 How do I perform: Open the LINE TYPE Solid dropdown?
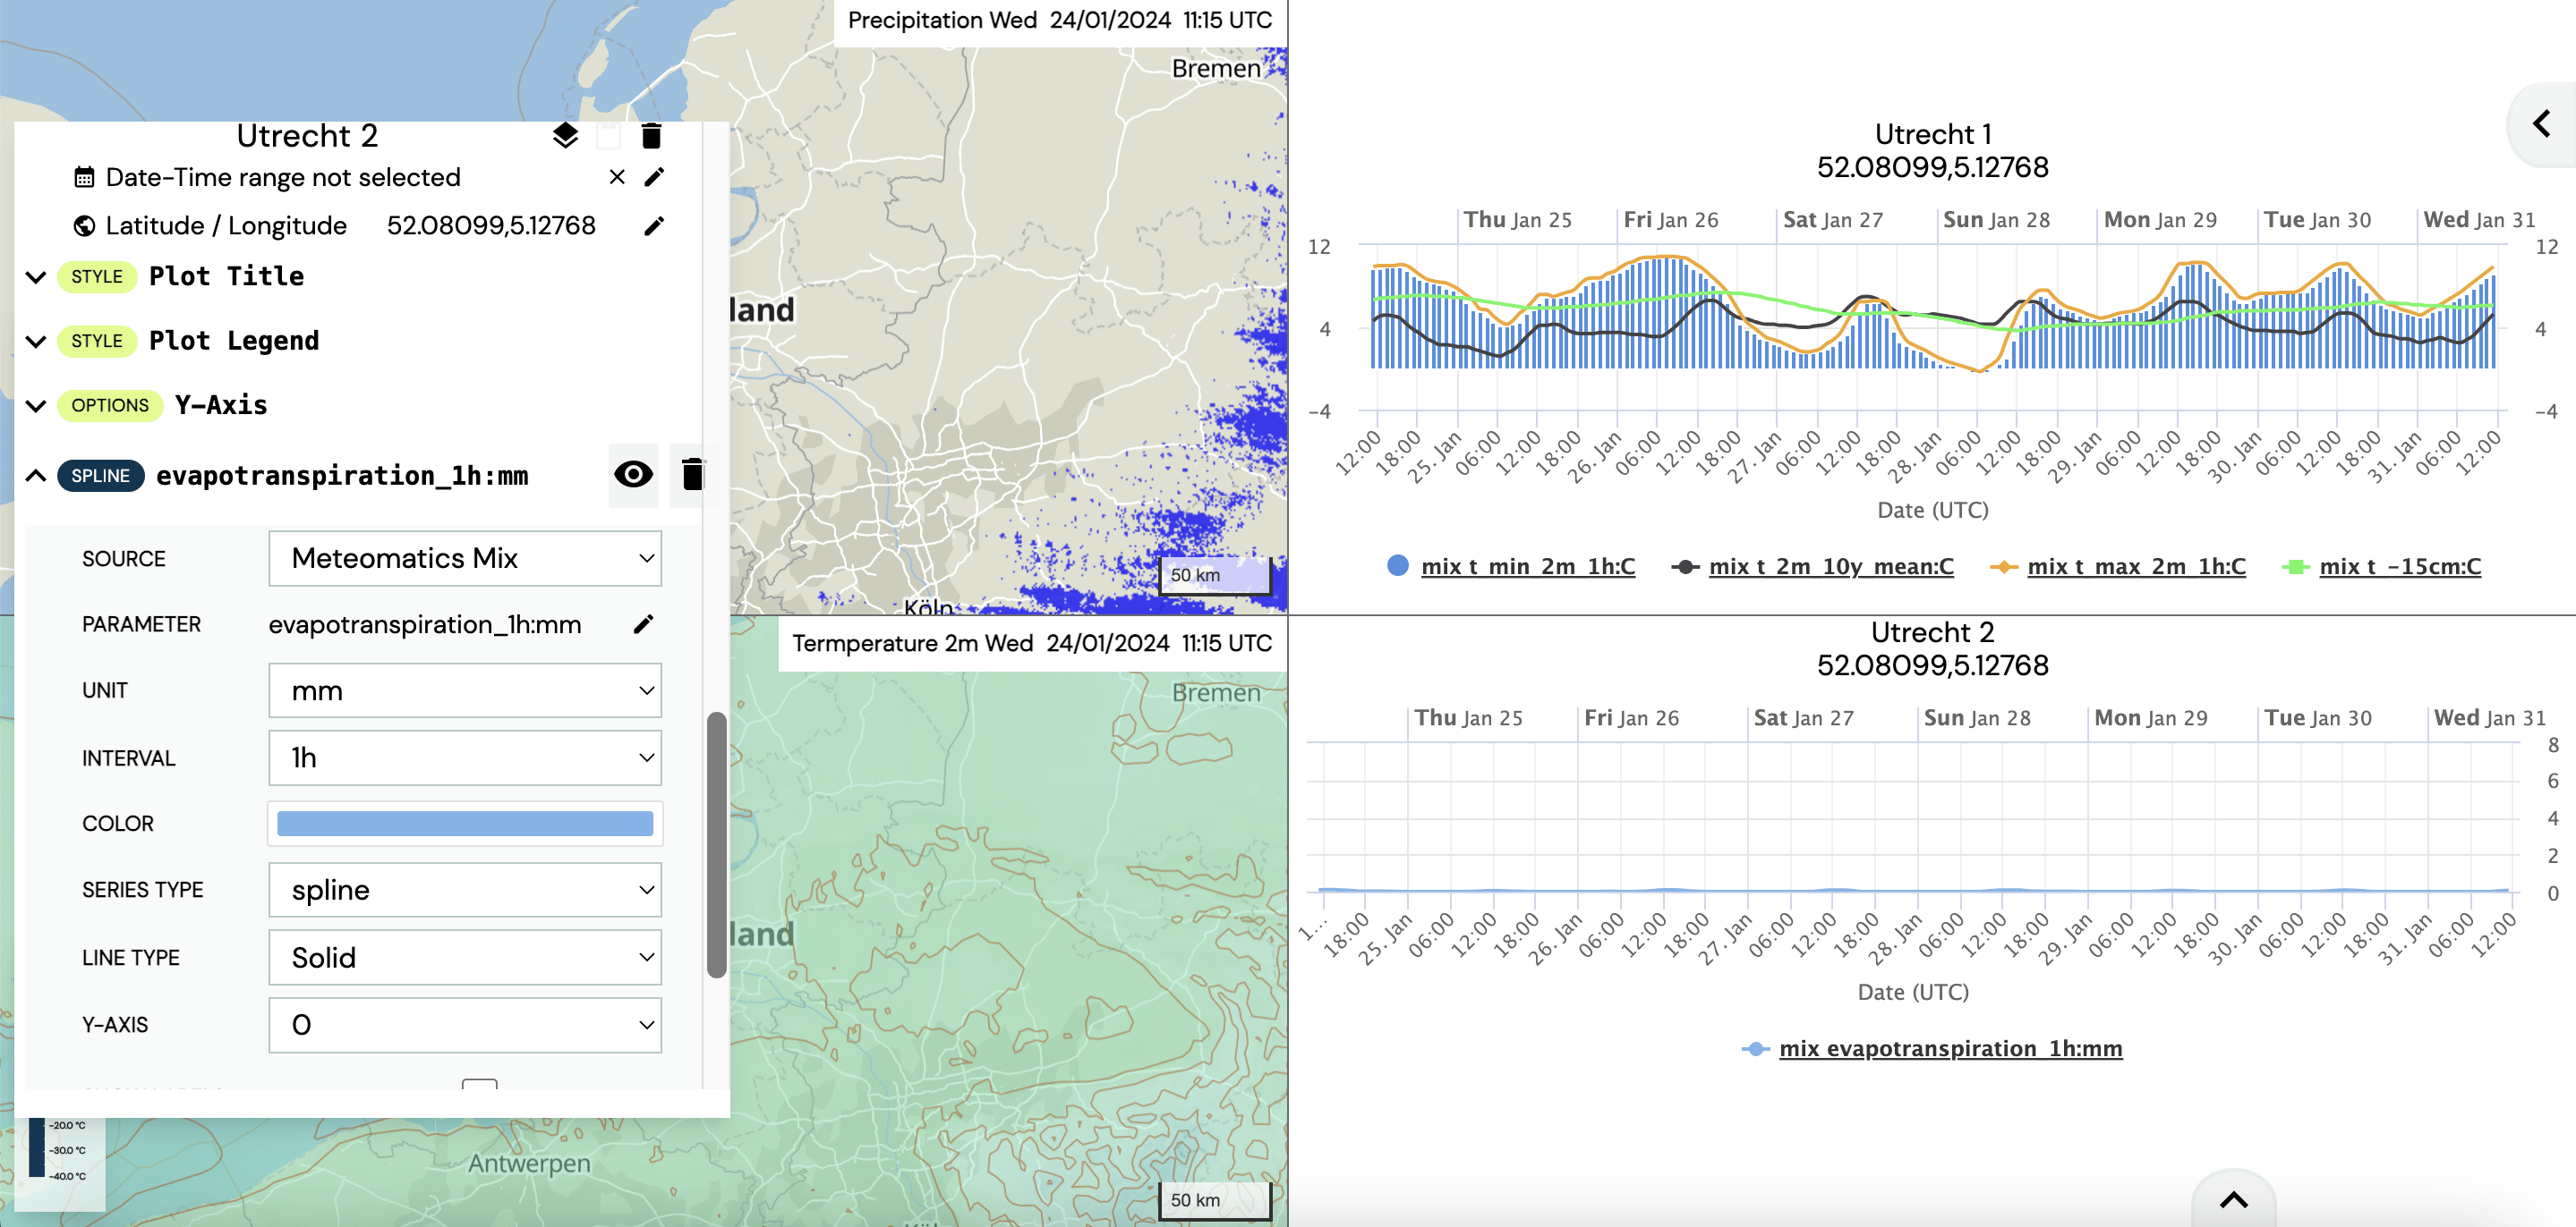tap(465, 957)
